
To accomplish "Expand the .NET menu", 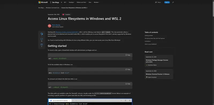I will 65,2.
